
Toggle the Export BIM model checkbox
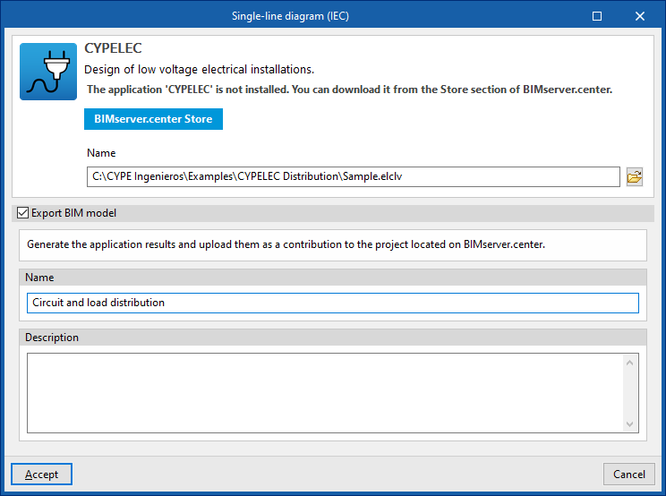pos(23,213)
